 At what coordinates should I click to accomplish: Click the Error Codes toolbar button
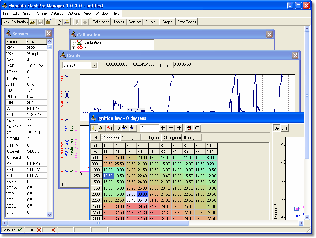point(187,22)
